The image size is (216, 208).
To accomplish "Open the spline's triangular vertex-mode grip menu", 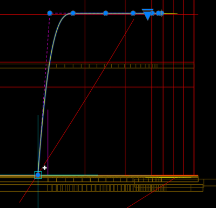I will pyautogui.click(x=147, y=15).
